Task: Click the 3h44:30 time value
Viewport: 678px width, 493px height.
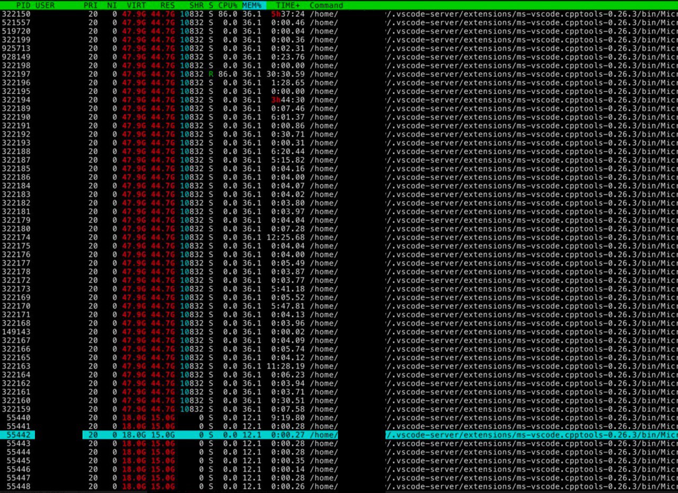Action: pyautogui.click(x=289, y=100)
